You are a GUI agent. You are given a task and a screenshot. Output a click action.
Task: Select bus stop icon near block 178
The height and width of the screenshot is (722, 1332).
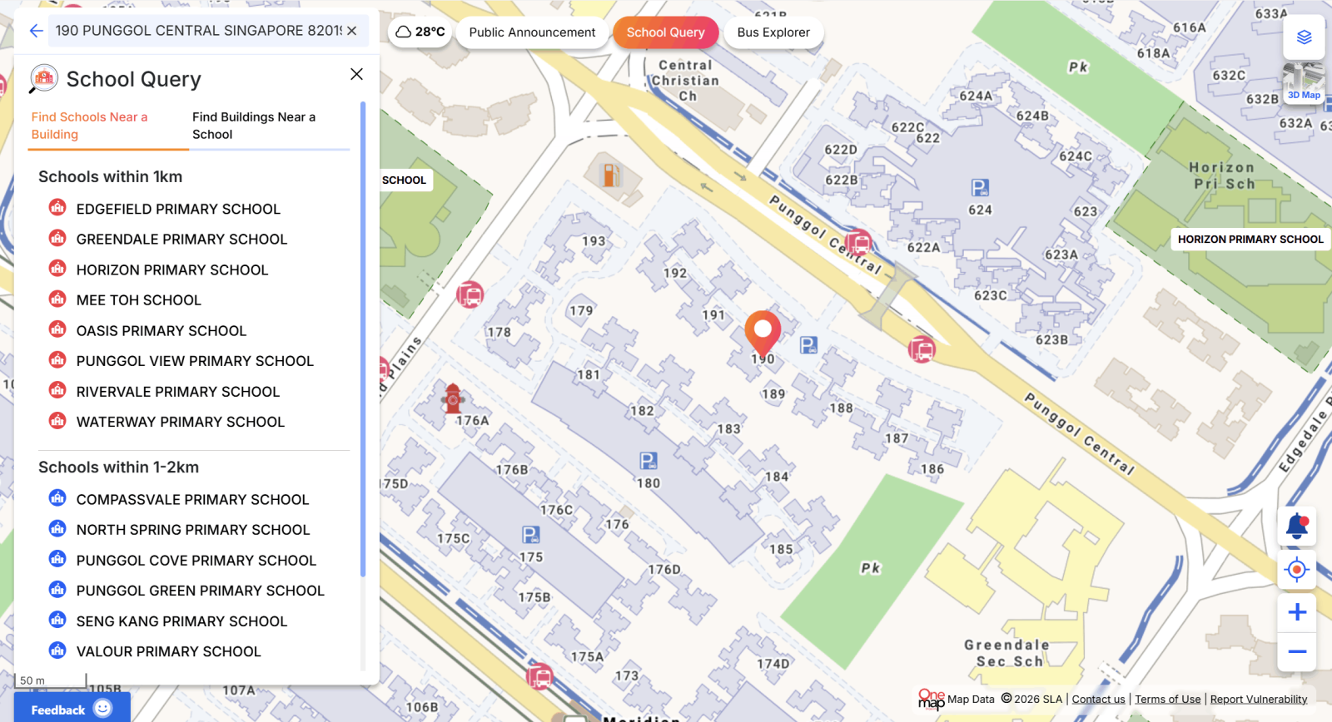[x=470, y=294]
